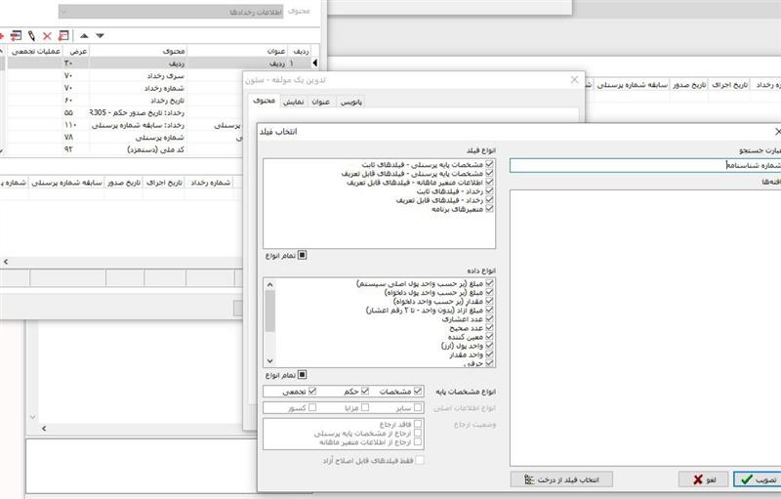
Task: Toggle the رخداد - فیلدهای ثابت checkbox
Action: (x=490, y=190)
